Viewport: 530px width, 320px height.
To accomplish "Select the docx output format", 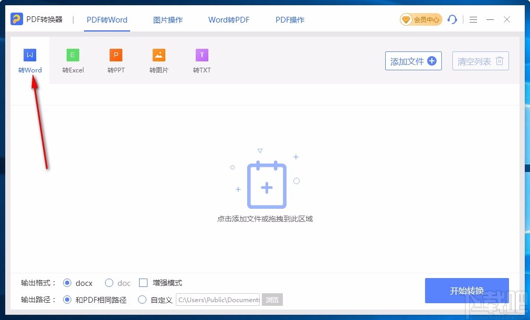I will coord(67,283).
